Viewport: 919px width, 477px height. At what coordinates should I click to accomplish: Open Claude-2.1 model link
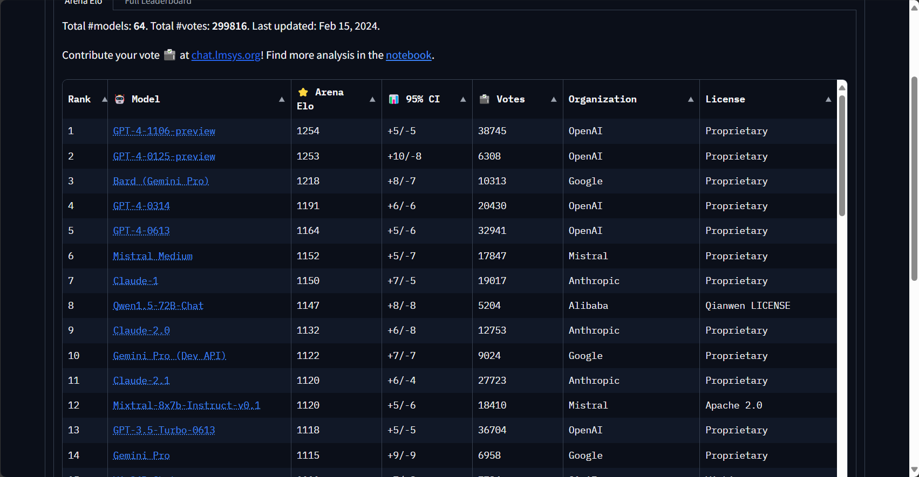tap(141, 381)
